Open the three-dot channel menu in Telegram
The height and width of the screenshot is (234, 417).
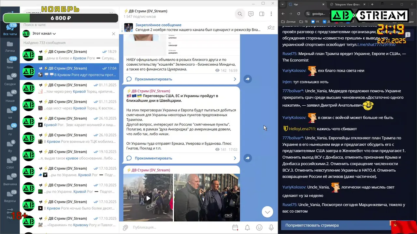tap(271, 14)
